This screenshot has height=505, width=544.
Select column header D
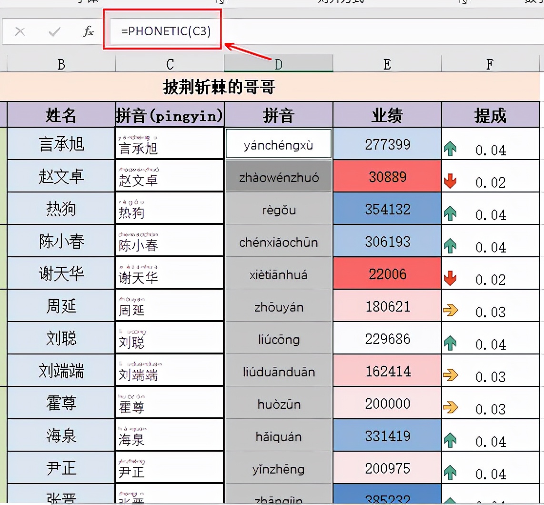pos(278,63)
